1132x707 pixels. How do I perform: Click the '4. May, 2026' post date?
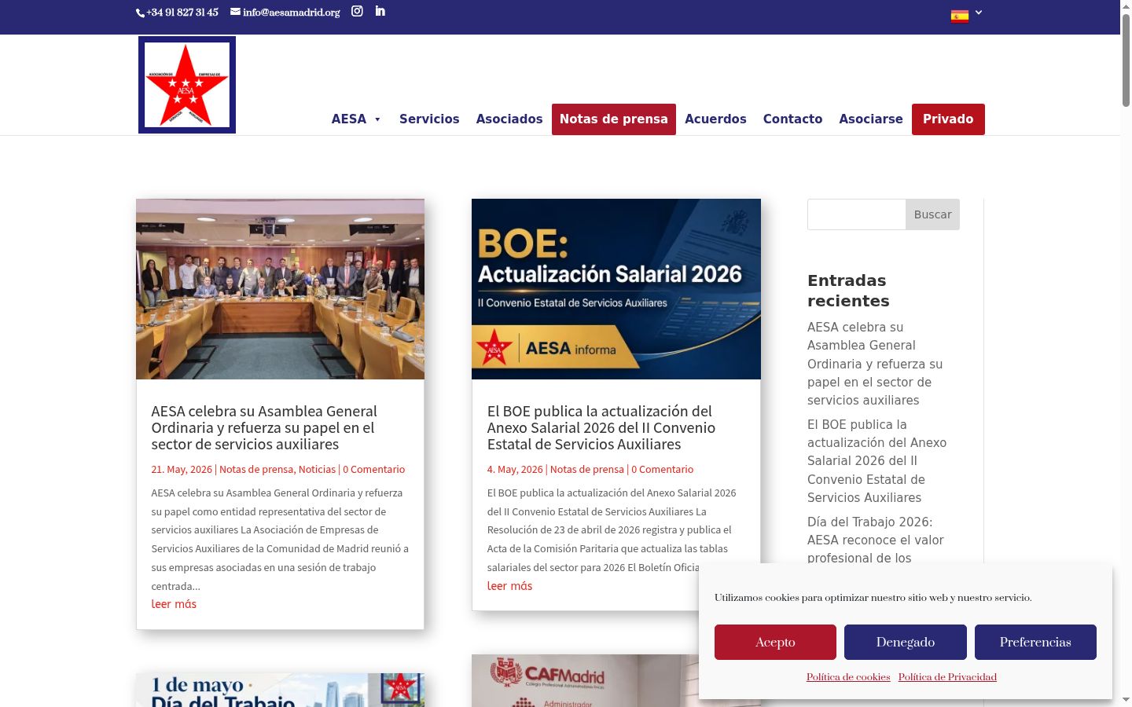(x=515, y=470)
